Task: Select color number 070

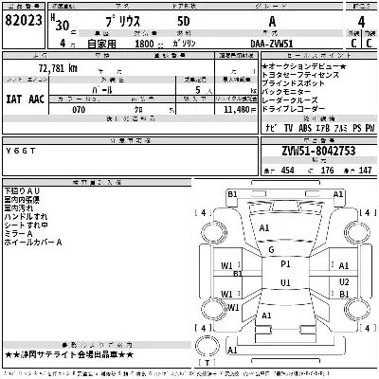Action: tap(79, 110)
